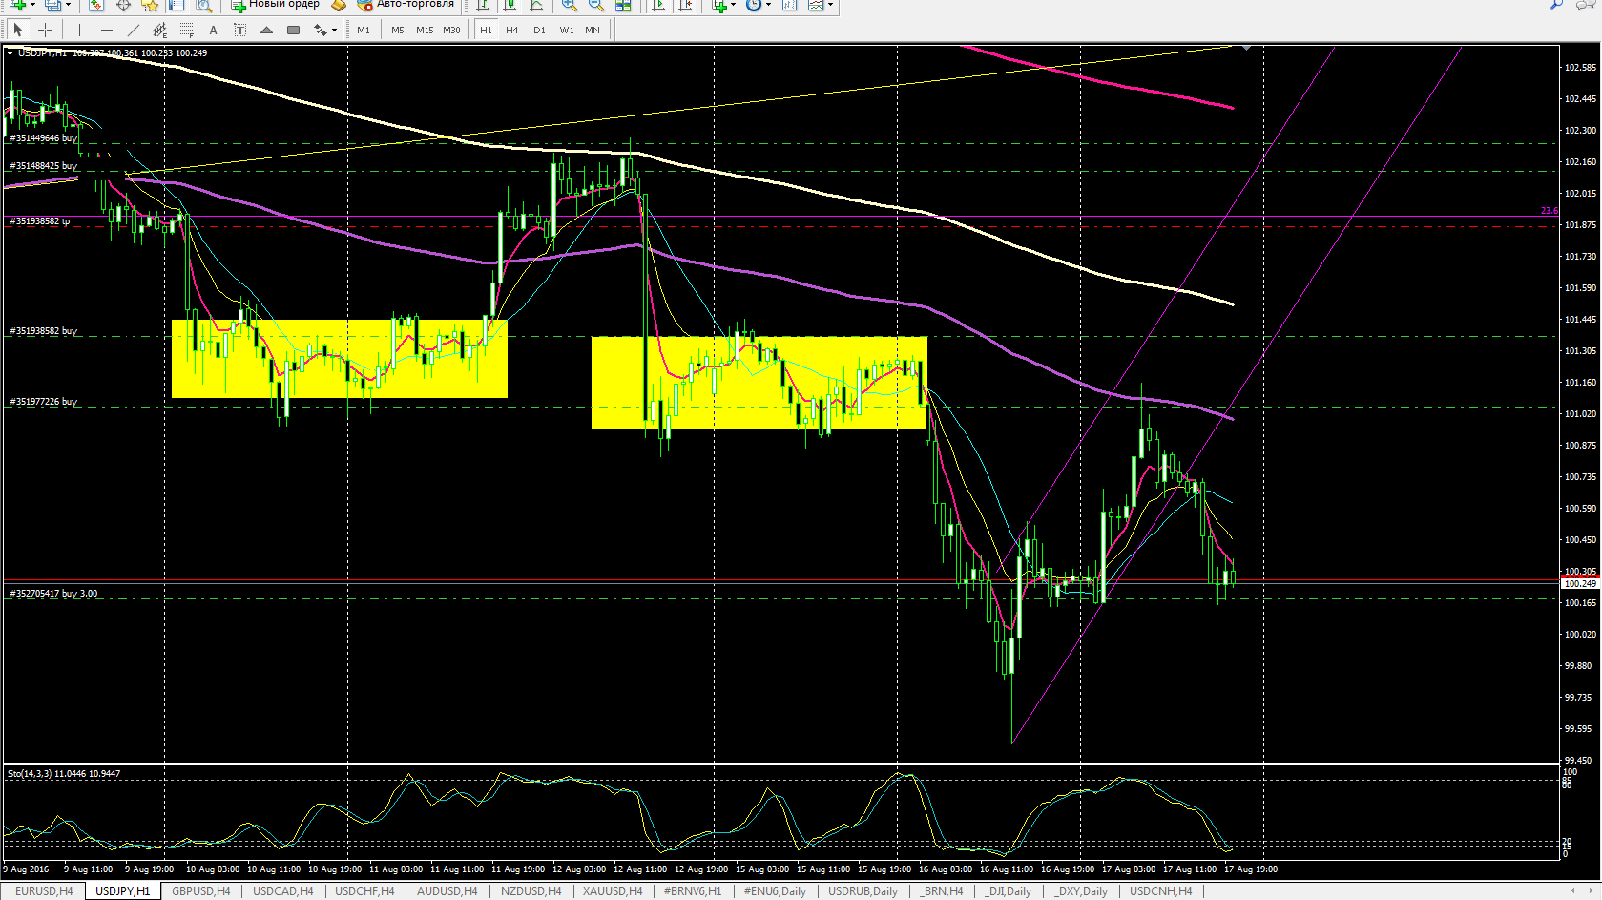Screen dimensions: 1602x900
Task: Click the chart shift triangle marker
Action: (x=1246, y=48)
